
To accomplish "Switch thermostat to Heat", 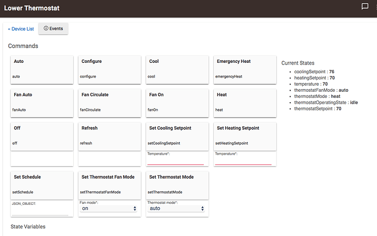I will click(x=245, y=102).
